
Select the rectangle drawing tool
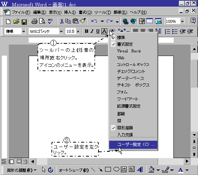(x=108, y=169)
